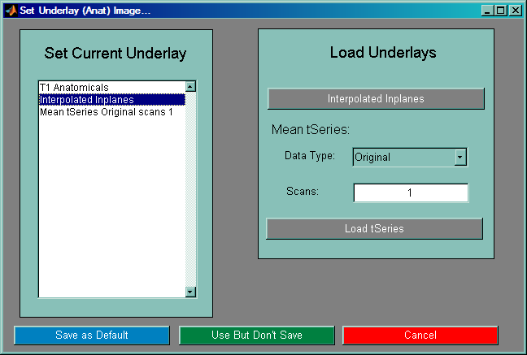The height and width of the screenshot is (355, 527).
Task: Choose Mean tSeries Original scans 1 entry
Action: point(106,112)
